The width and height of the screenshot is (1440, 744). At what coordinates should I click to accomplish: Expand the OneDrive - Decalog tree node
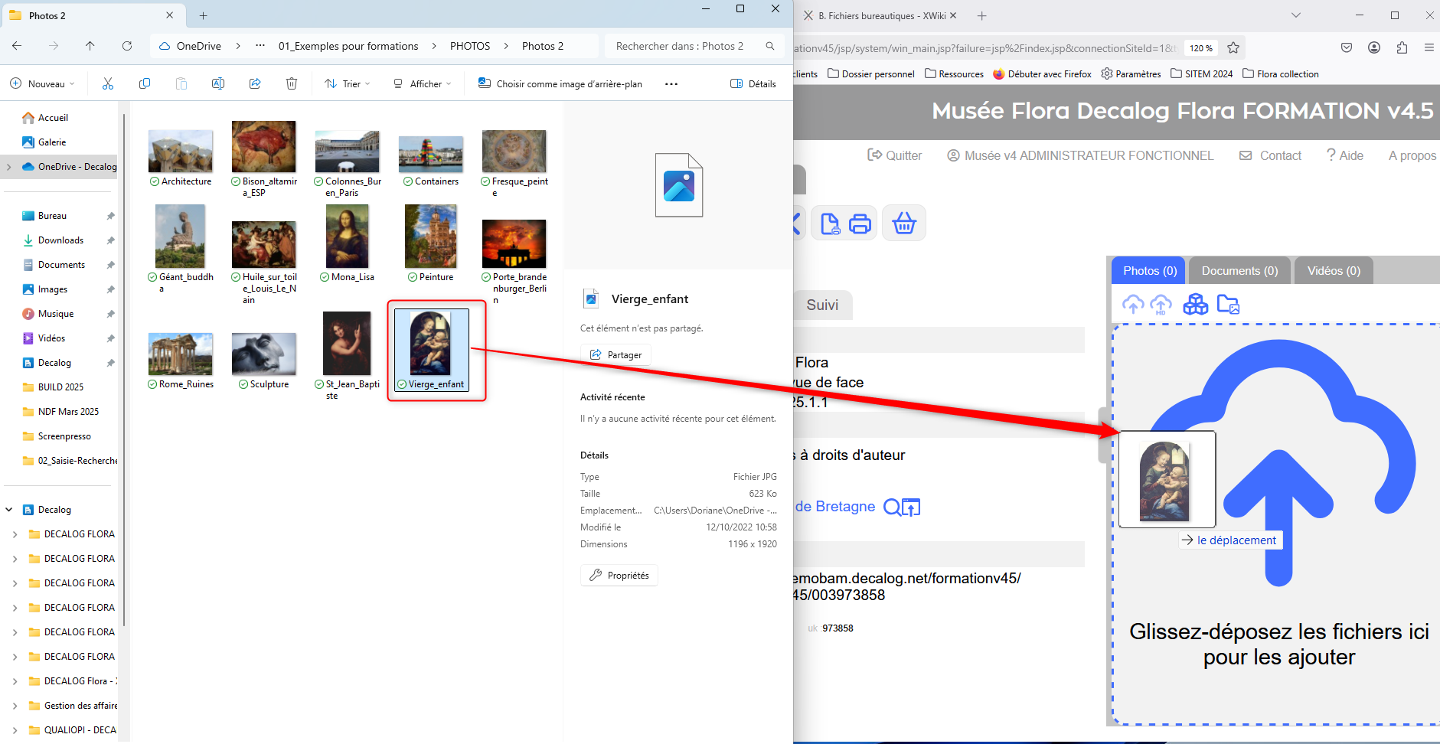point(9,167)
